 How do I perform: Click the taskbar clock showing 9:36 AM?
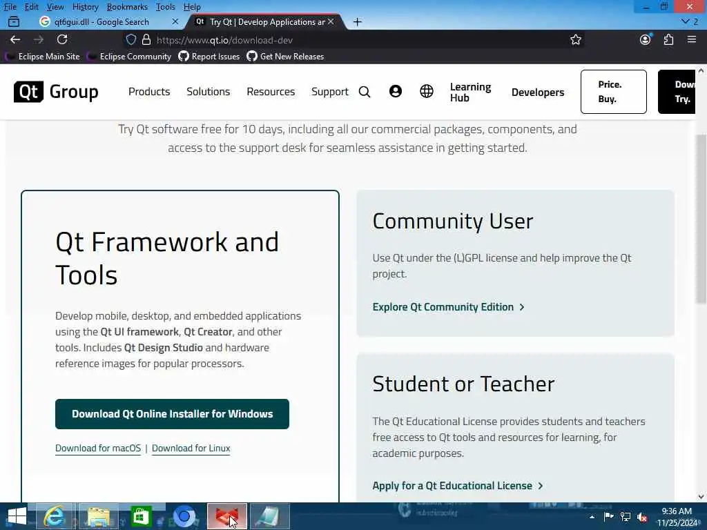point(677,517)
